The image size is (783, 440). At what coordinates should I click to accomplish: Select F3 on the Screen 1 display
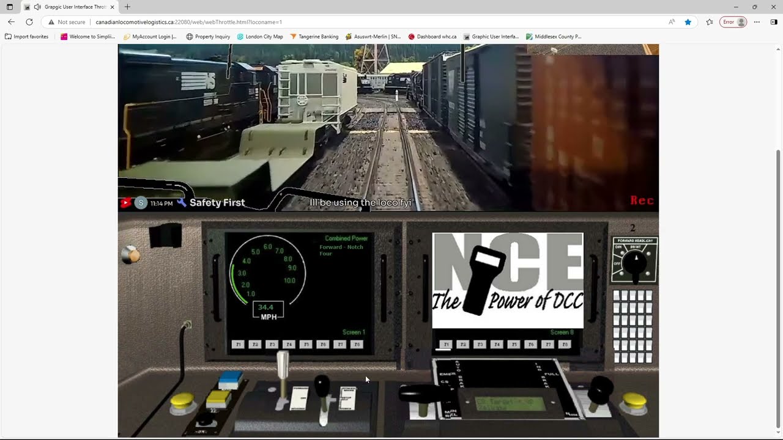(273, 345)
